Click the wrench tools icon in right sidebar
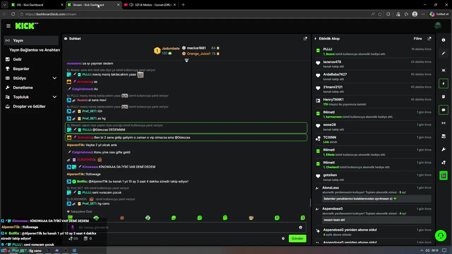The image size is (452, 254). pyautogui.click(x=444, y=150)
